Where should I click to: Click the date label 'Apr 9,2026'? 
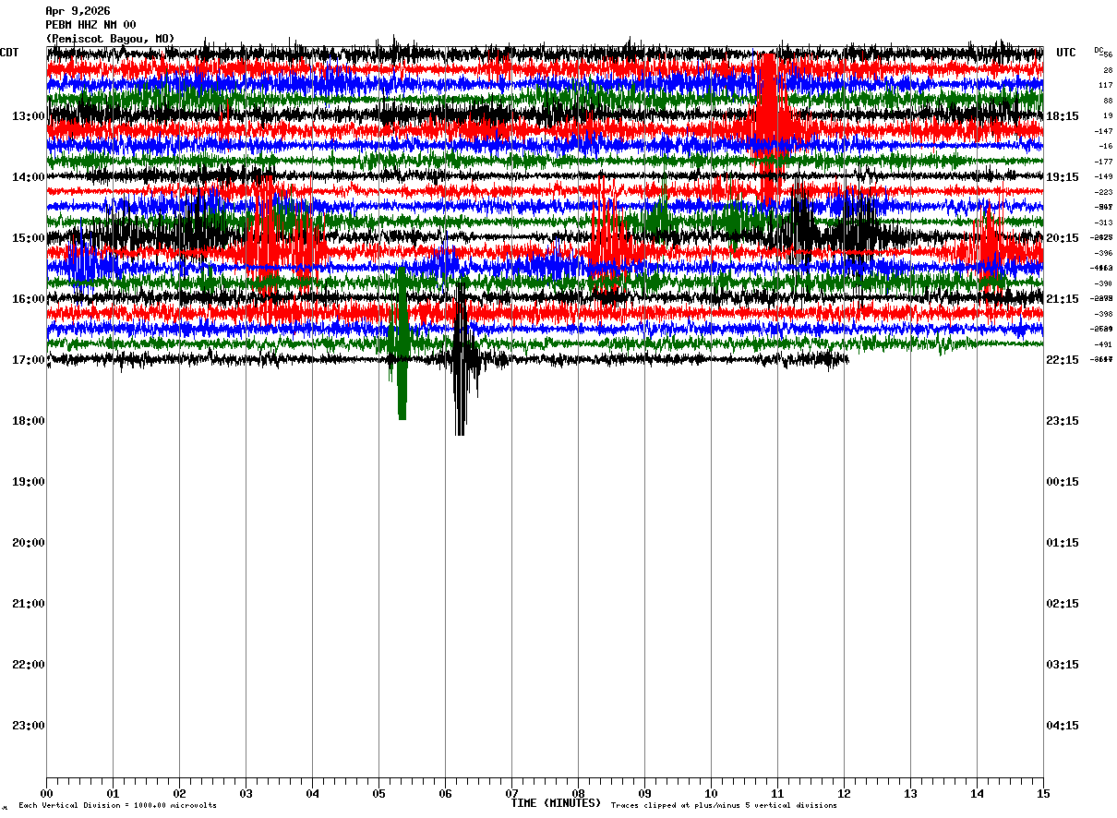tap(78, 11)
